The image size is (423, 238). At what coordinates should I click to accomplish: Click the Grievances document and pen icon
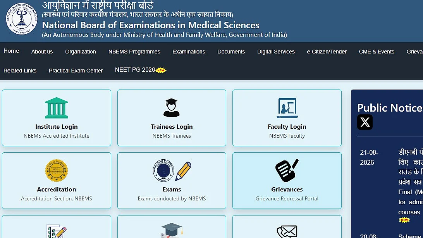287,170
